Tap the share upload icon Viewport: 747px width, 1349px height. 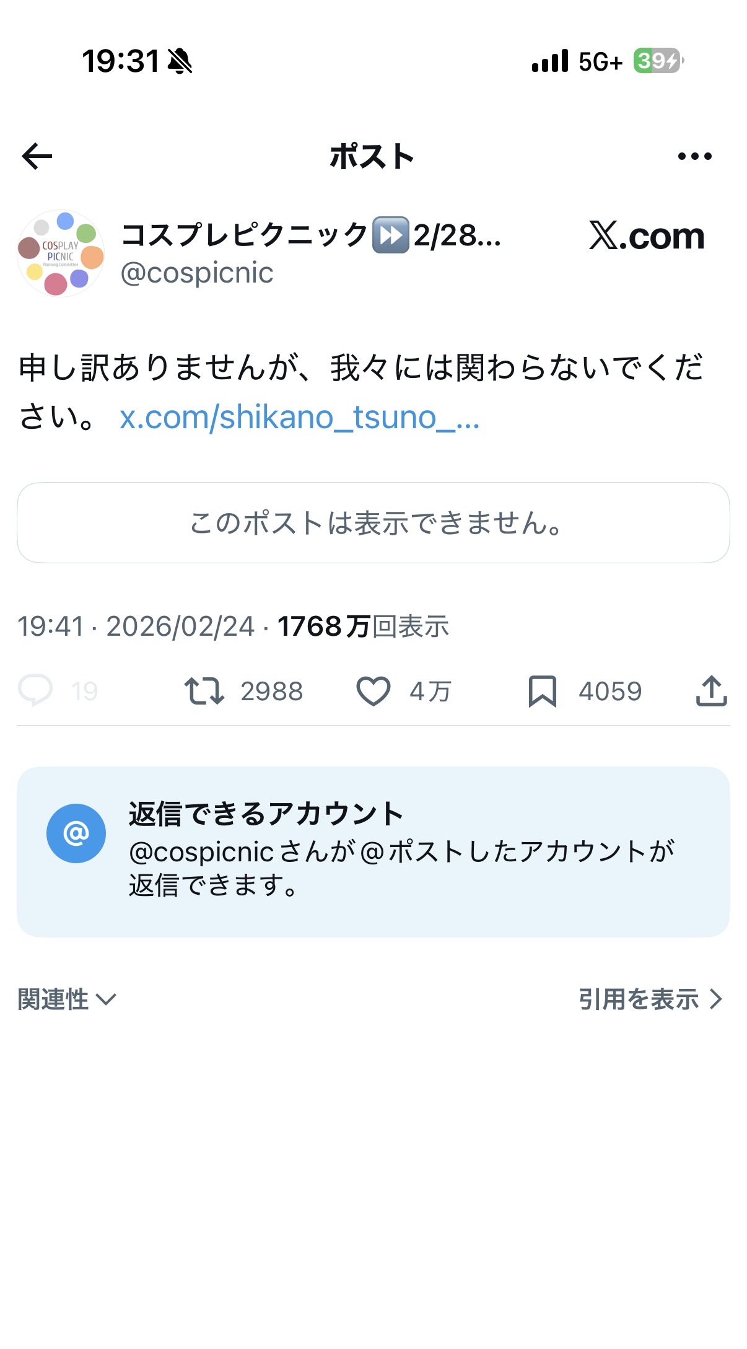(x=711, y=691)
